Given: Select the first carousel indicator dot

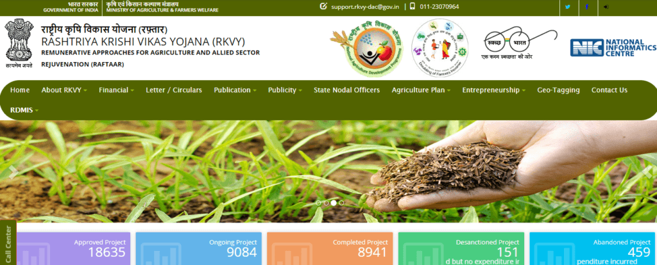Looking at the screenshot, I should coord(318,203).
